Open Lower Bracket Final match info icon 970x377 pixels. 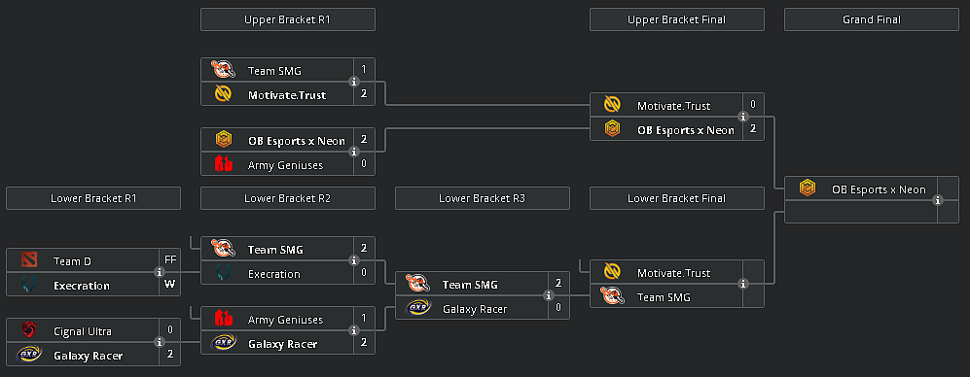[x=743, y=284]
